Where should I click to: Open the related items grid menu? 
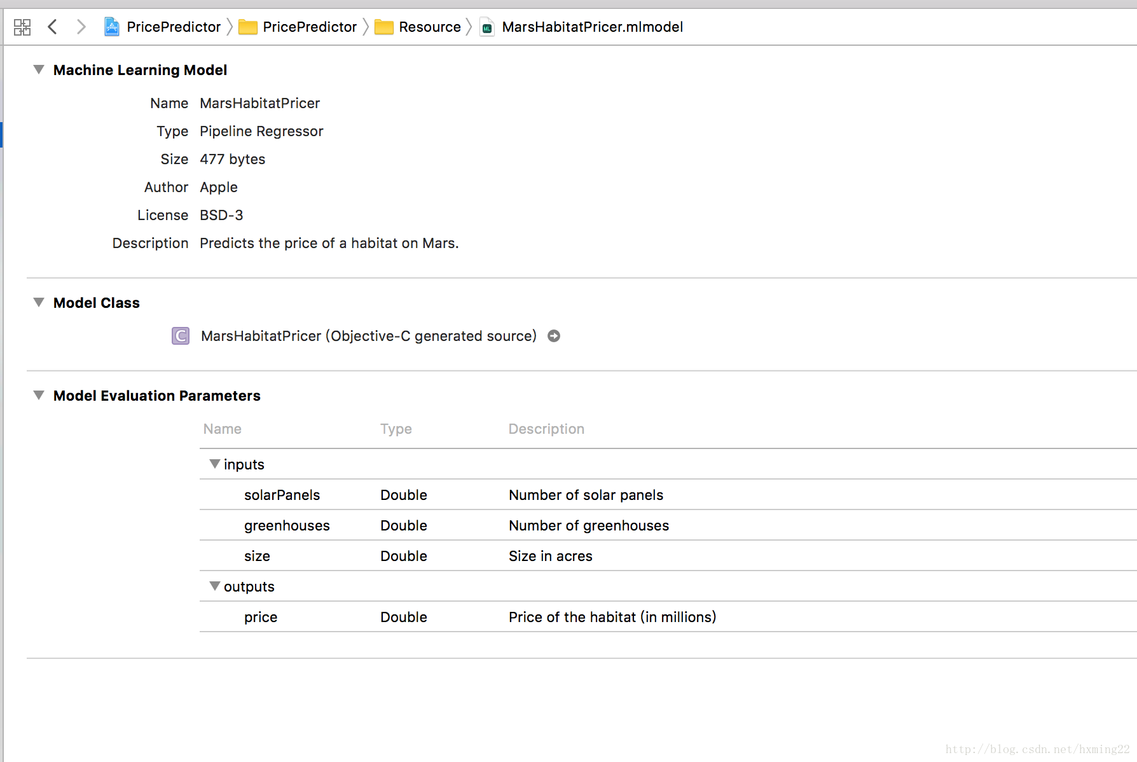22,27
